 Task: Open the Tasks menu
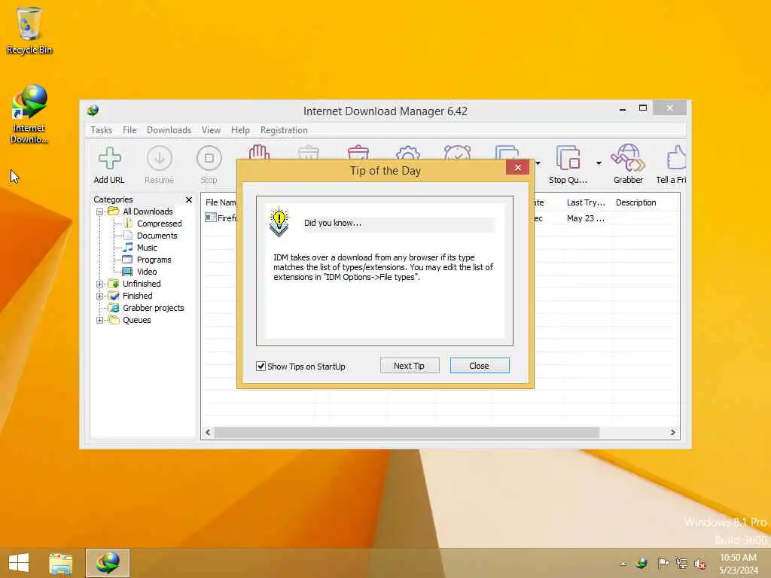coord(102,130)
